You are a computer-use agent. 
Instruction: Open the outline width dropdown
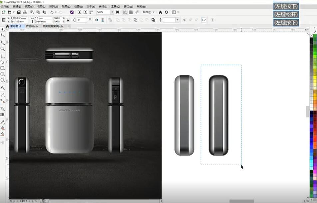coord(177,20)
